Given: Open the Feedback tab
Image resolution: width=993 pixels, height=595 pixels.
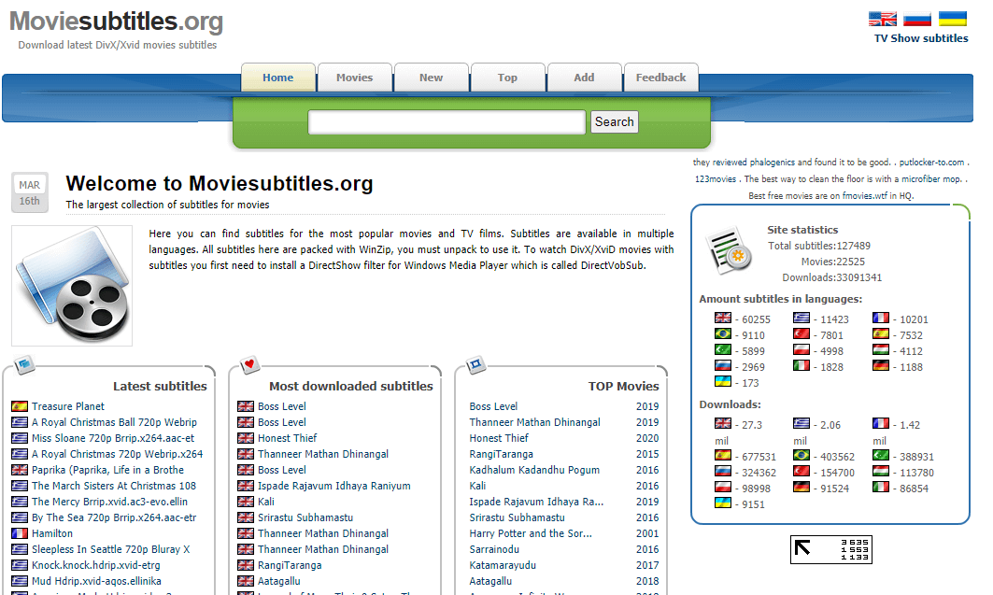Looking at the screenshot, I should (661, 78).
